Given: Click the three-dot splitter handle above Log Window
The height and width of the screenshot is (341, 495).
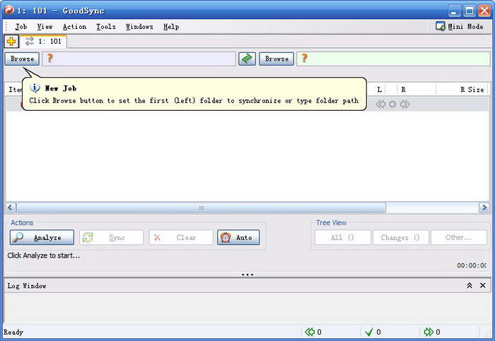Looking at the screenshot, I should pos(248,275).
